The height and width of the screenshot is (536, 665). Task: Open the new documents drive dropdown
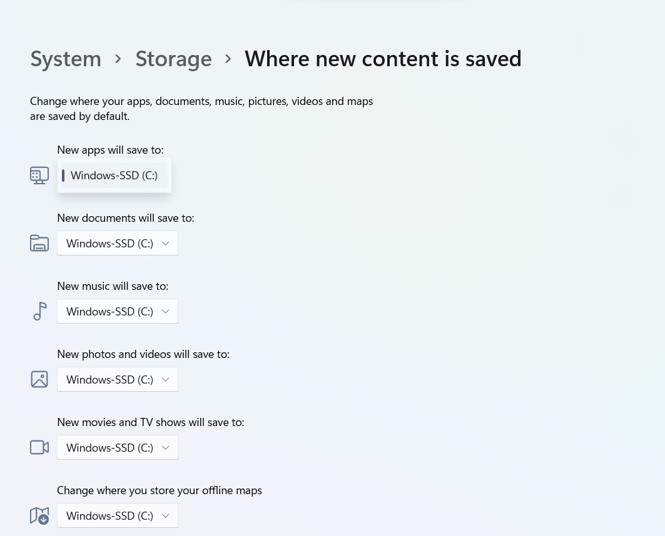118,243
